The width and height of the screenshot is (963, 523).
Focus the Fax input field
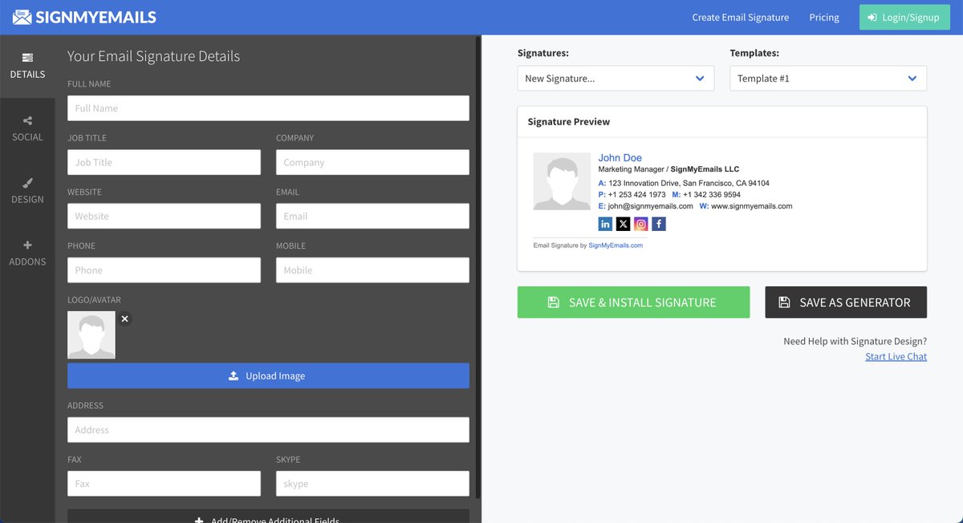pyautogui.click(x=164, y=484)
